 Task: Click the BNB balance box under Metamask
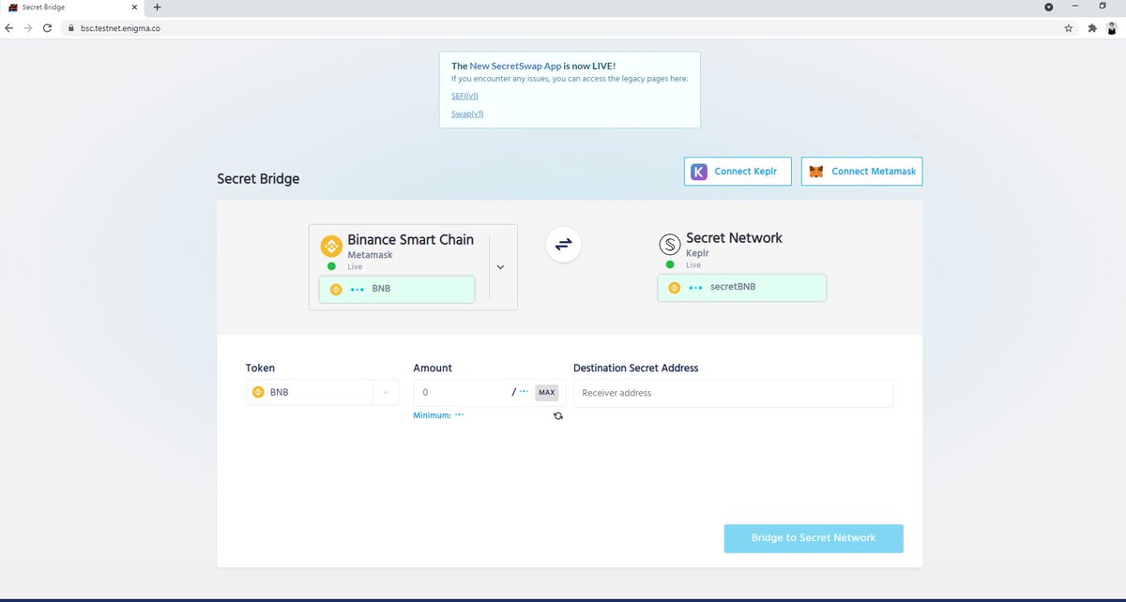(397, 289)
